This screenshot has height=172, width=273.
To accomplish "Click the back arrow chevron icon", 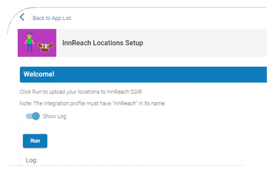I will tap(22, 17).
